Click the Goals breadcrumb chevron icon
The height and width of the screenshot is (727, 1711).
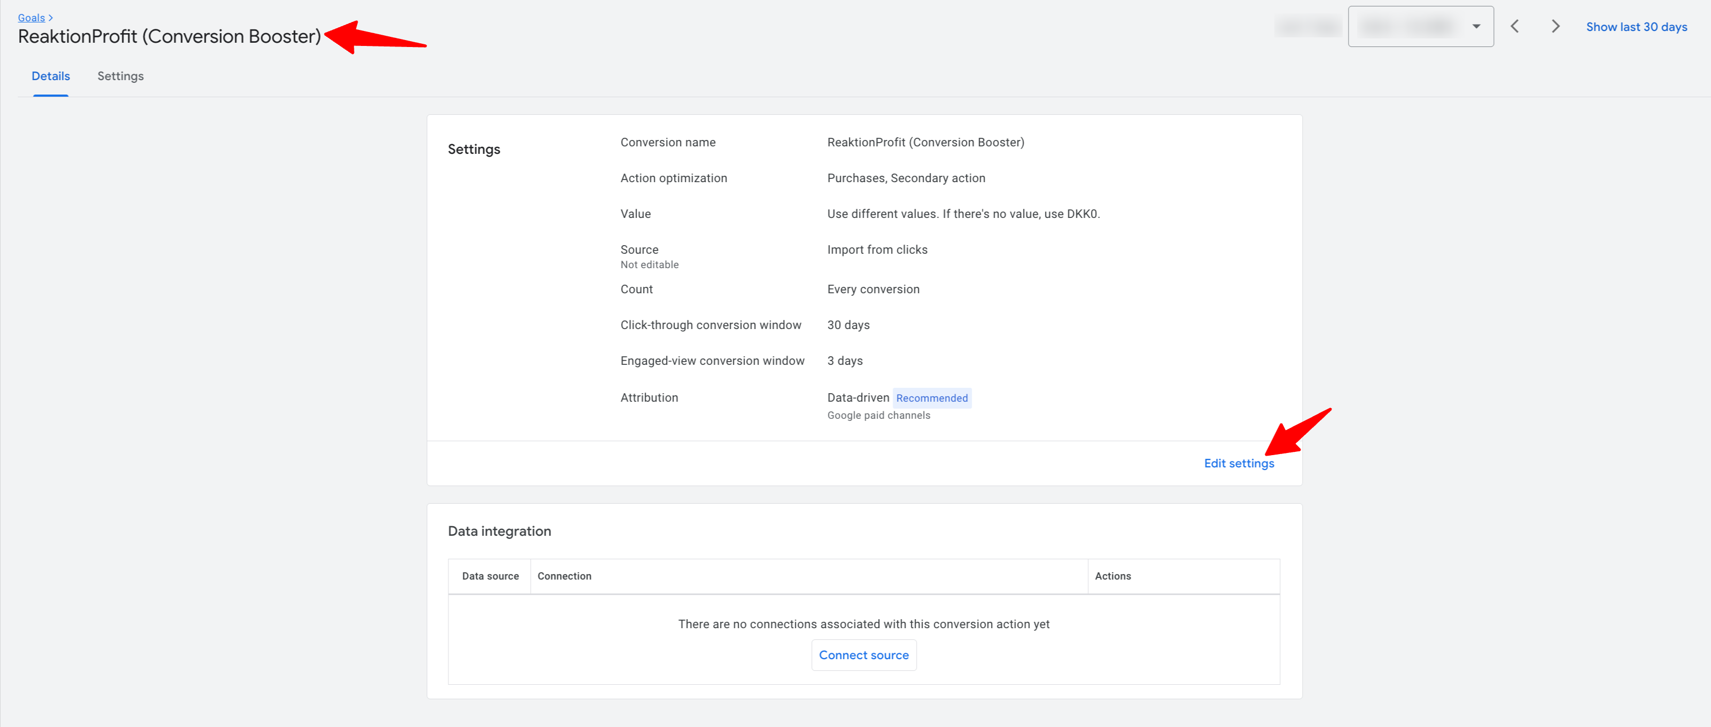click(x=50, y=18)
